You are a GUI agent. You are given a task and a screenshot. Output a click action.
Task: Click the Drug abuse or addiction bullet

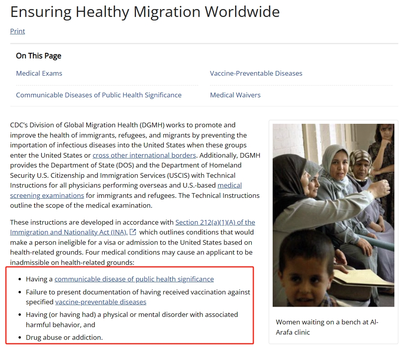pyautogui.click(x=64, y=337)
